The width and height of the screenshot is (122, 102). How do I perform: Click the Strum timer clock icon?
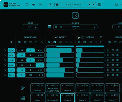(x=83, y=37)
